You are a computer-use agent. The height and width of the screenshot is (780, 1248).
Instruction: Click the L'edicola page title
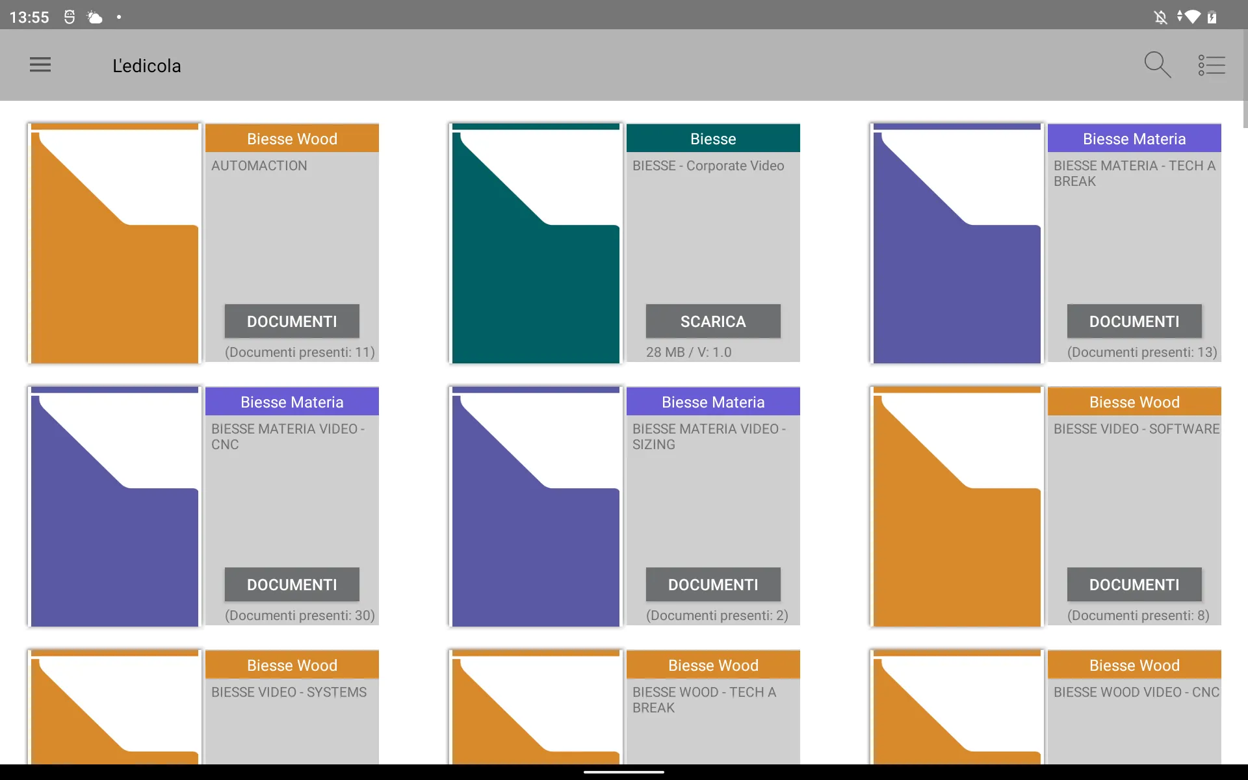pyautogui.click(x=147, y=66)
